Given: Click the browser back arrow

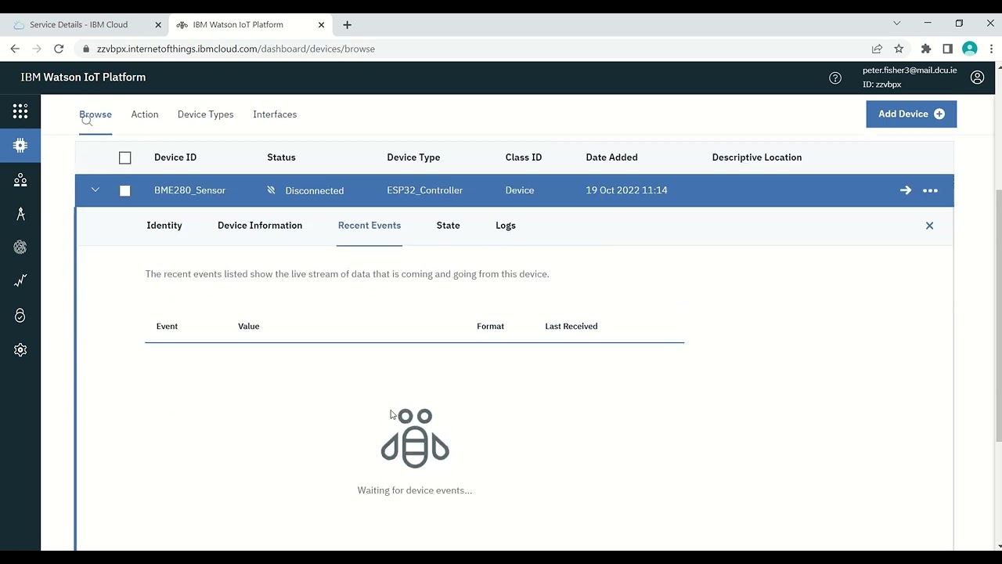Looking at the screenshot, I should pyautogui.click(x=15, y=49).
